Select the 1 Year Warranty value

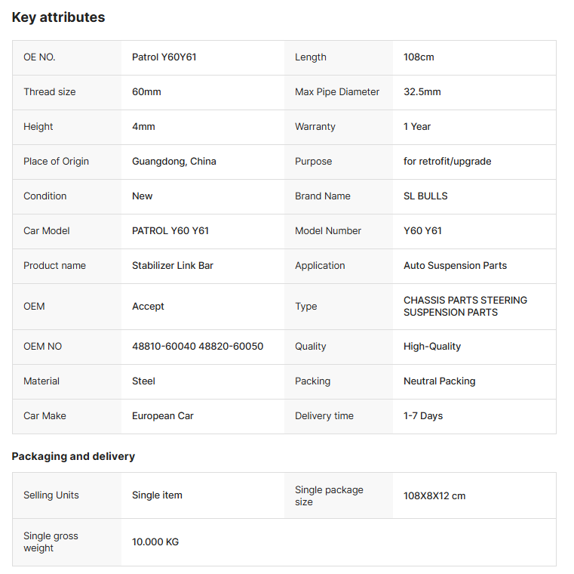417,126
